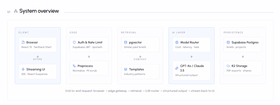Click 'Cost · latency · task' subtitle

coord(187,47)
